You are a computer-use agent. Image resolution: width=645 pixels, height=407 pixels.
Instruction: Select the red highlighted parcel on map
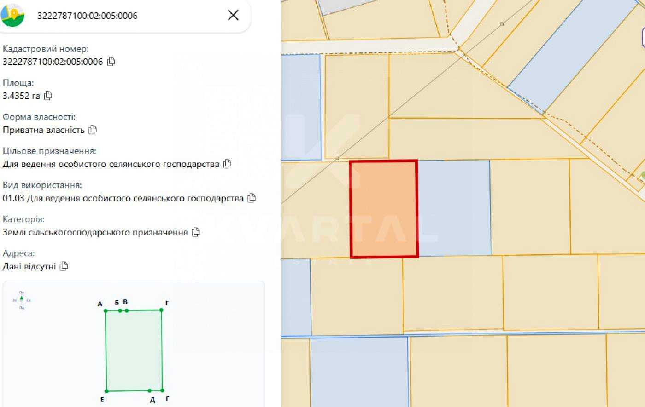(384, 209)
